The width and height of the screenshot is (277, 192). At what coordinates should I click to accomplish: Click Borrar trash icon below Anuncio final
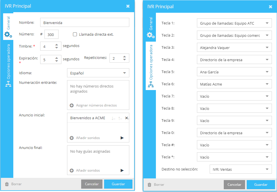point(7,184)
